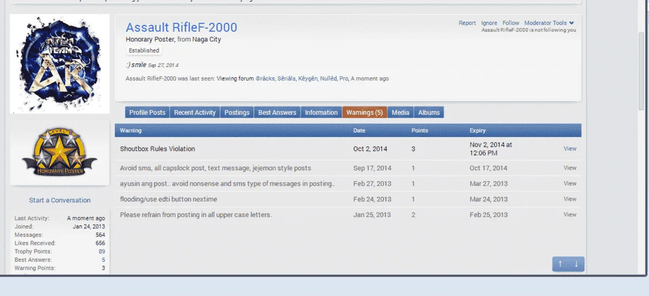Open the Best Answers tab
This screenshot has height=296, width=649.
pos(277,113)
